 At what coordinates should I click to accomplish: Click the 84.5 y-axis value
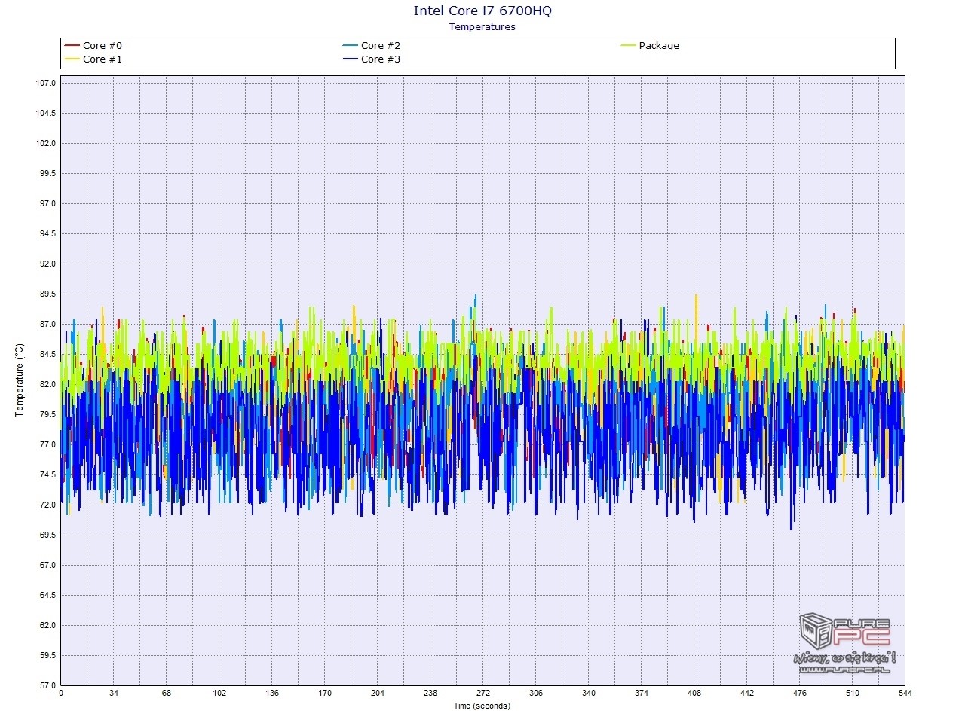pos(47,354)
